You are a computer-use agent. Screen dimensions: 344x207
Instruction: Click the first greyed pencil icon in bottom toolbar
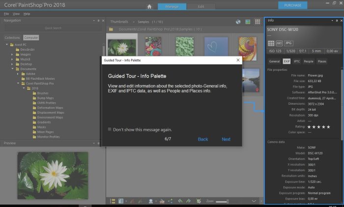132,201
